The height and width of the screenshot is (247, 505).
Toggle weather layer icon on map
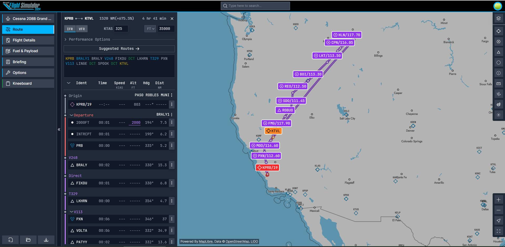pos(498,104)
